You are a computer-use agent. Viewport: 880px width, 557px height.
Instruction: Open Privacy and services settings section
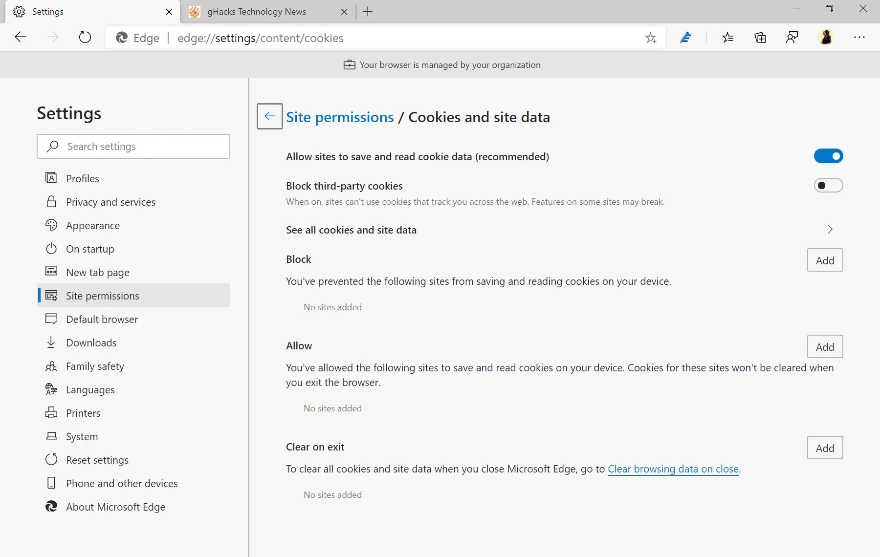[110, 202]
